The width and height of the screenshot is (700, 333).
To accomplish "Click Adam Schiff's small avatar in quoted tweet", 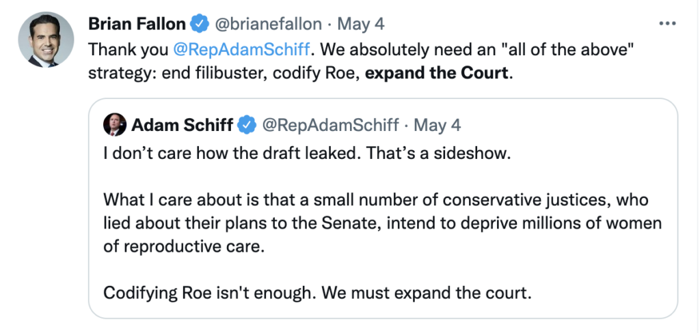I will pyautogui.click(x=114, y=124).
